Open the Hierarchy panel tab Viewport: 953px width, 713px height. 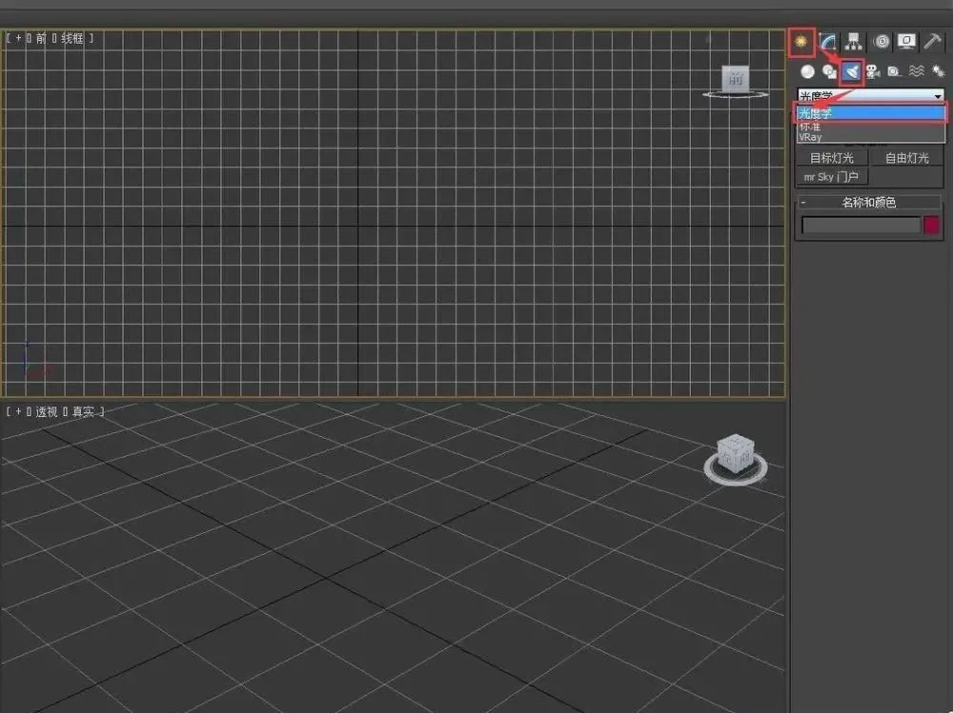pos(854,42)
